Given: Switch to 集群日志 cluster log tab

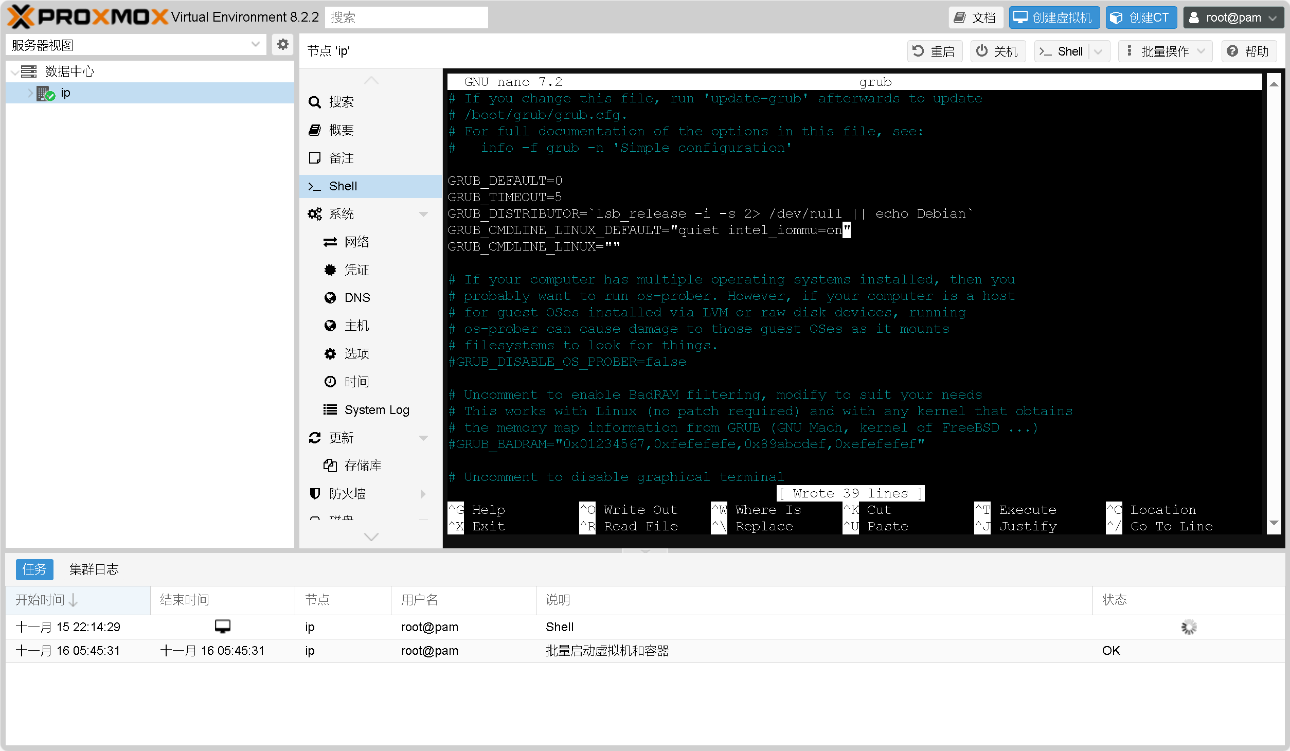Looking at the screenshot, I should click(x=94, y=569).
